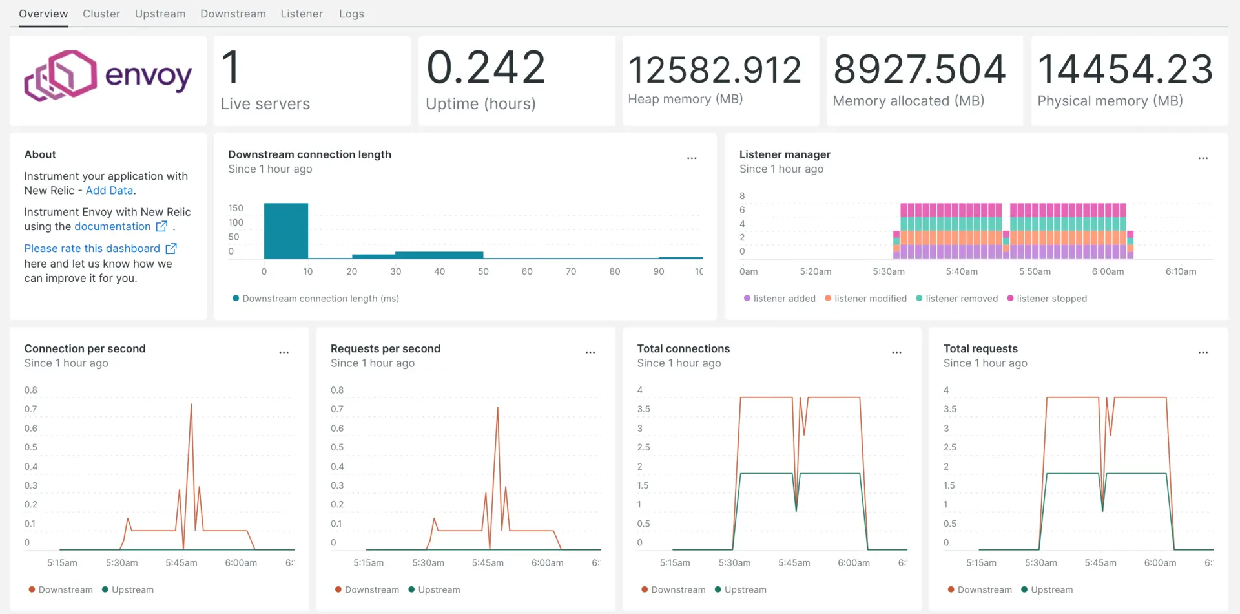Click external link icon next to rate dashboard
This screenshot has width=1240, height=614.
pos(171,249)
